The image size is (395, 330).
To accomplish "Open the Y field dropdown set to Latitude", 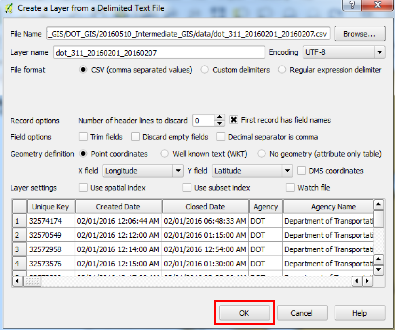I will [x=287, y=171].
